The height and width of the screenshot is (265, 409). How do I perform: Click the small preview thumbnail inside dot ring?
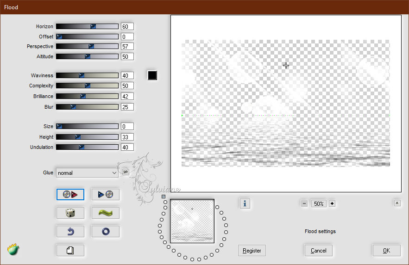click(192, 221)
